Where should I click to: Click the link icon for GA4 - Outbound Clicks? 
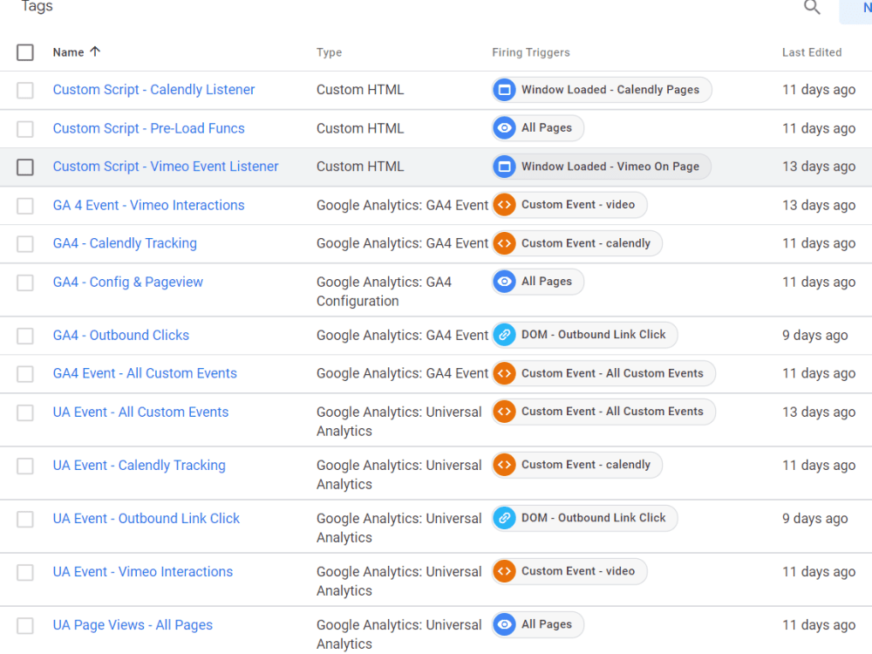(x=504, y=335)
